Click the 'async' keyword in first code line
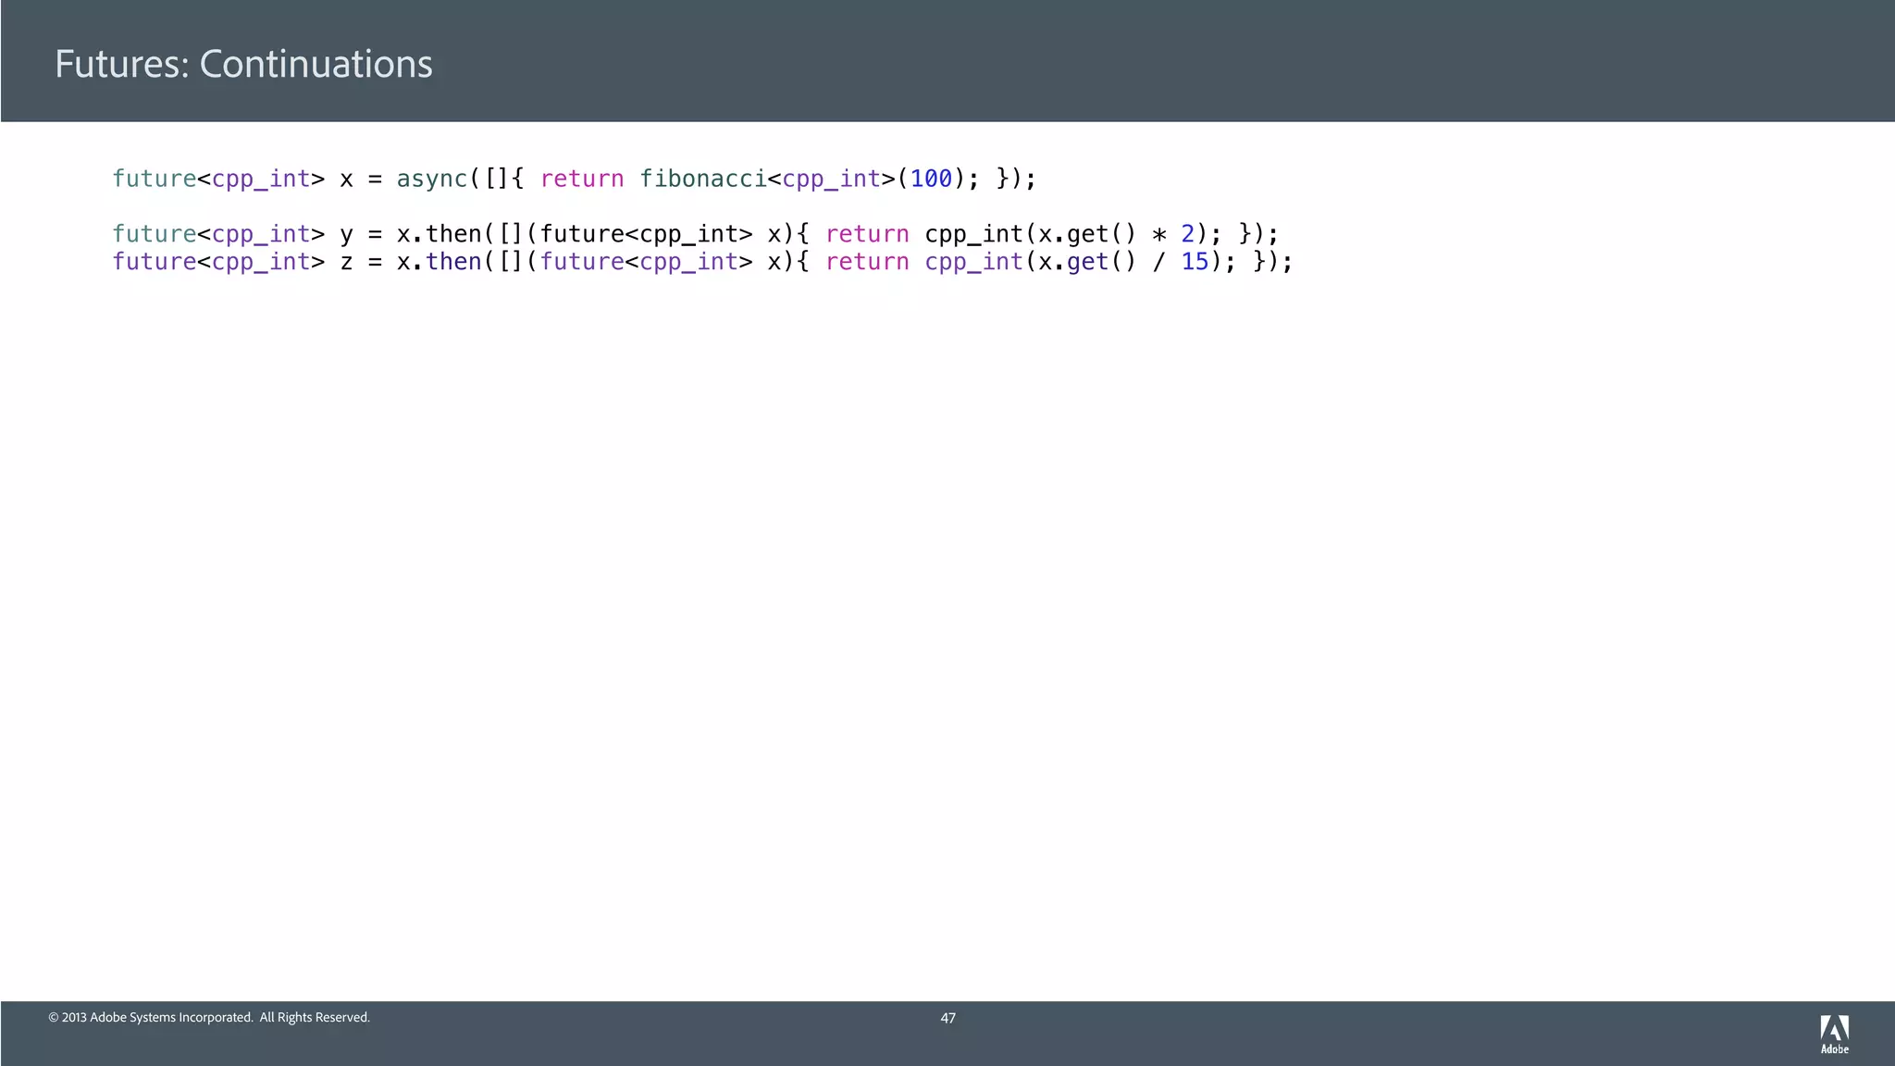This screenshot has height=1066, width=1895. [431, 179]
